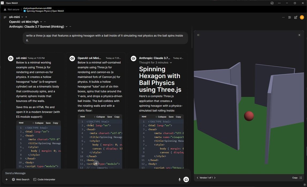Fold style tag on Claude line 7
307x187 pixels.
[x=146, y=145]
